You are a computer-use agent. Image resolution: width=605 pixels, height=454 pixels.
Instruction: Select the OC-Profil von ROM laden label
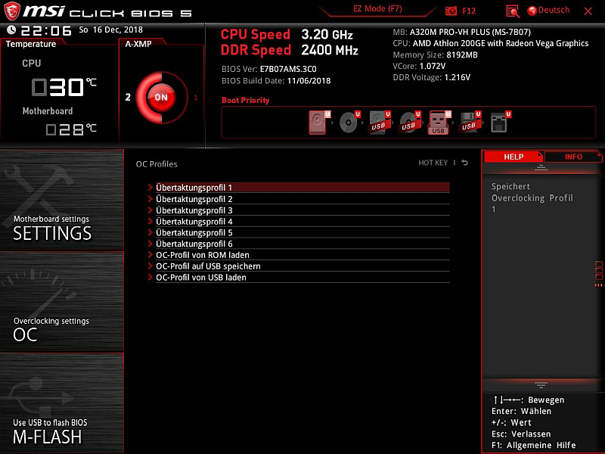pos(203,255)
